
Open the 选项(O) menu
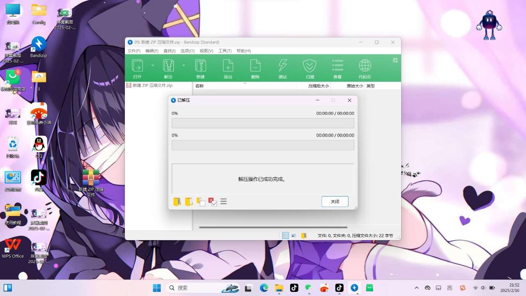point(187,51)
